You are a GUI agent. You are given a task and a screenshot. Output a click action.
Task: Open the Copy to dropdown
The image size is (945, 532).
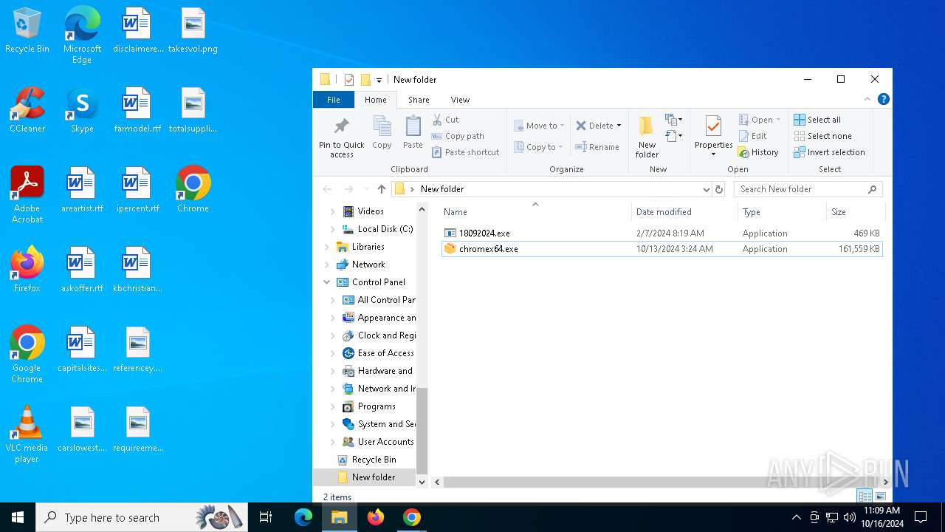[x=539, y=147]
